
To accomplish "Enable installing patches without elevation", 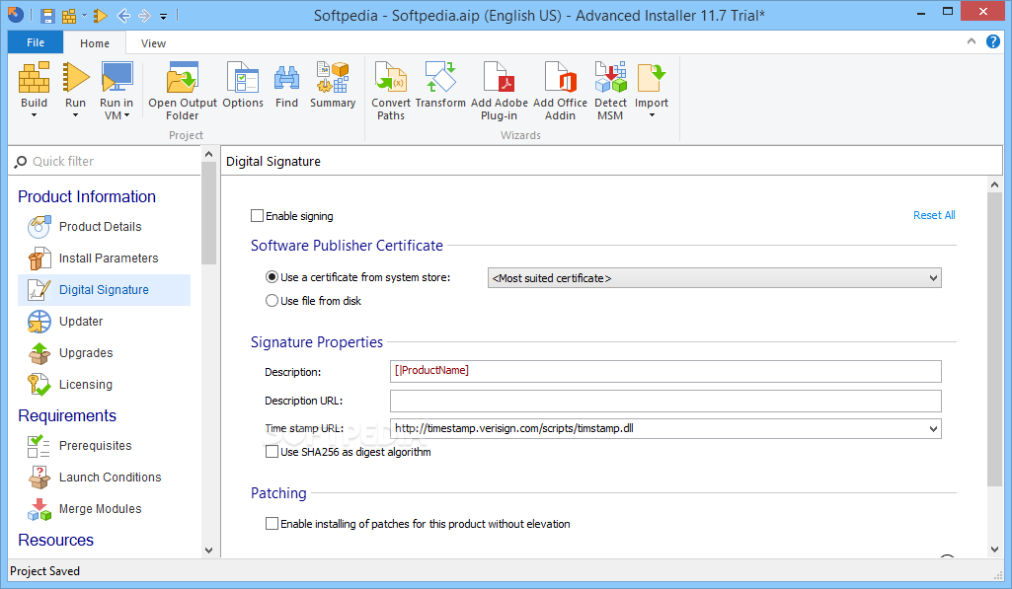I will point(272,523).
